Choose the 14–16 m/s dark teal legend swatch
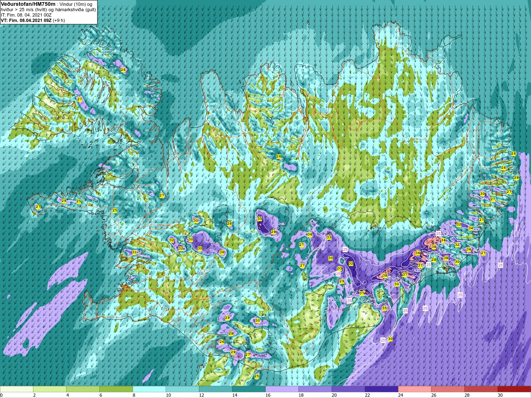Screen dimensions: 531x398 249,389
